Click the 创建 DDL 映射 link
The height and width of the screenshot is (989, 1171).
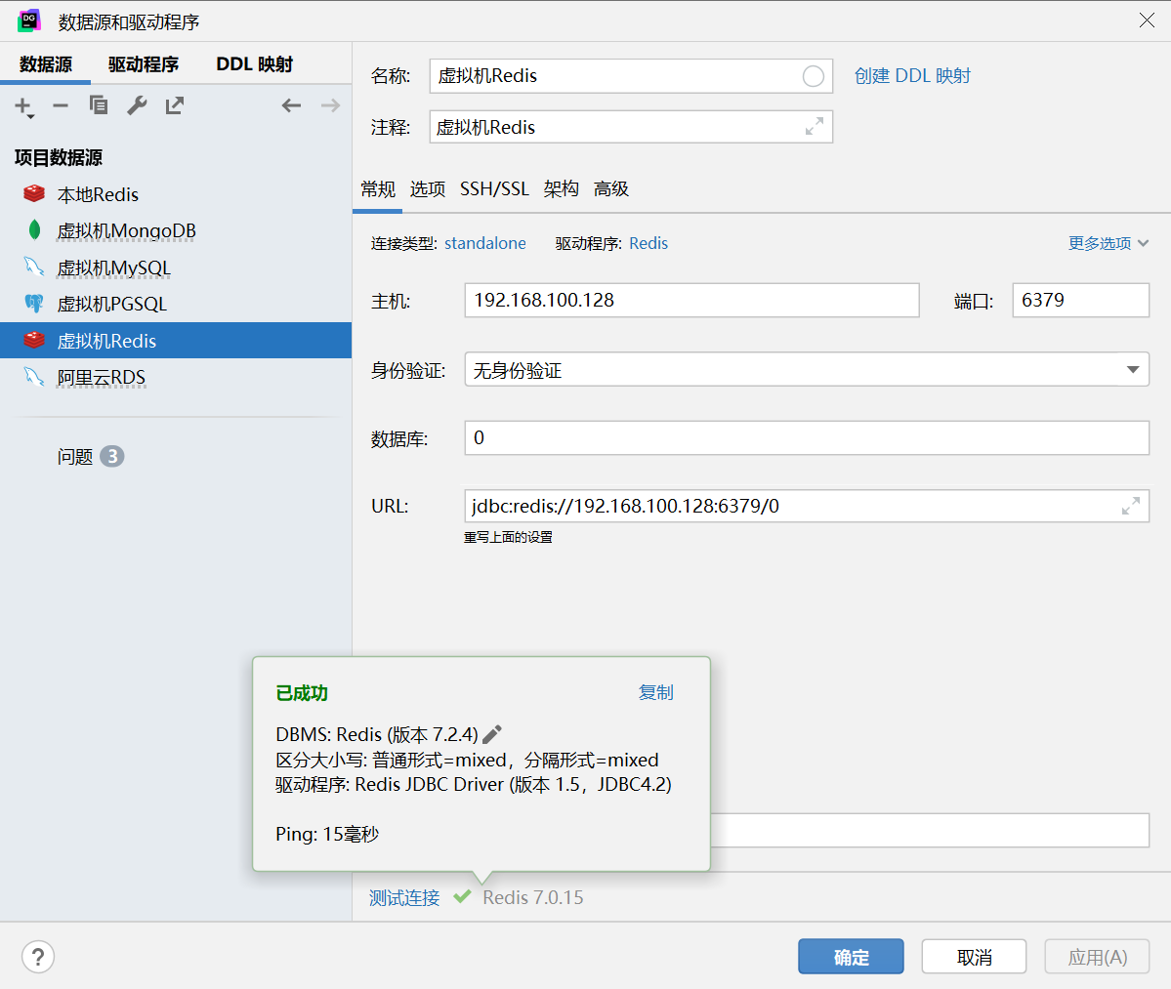tap(912, 76)
